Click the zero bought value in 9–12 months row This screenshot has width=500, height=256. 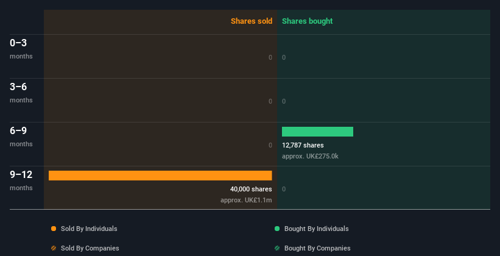[x=284, y=189]
